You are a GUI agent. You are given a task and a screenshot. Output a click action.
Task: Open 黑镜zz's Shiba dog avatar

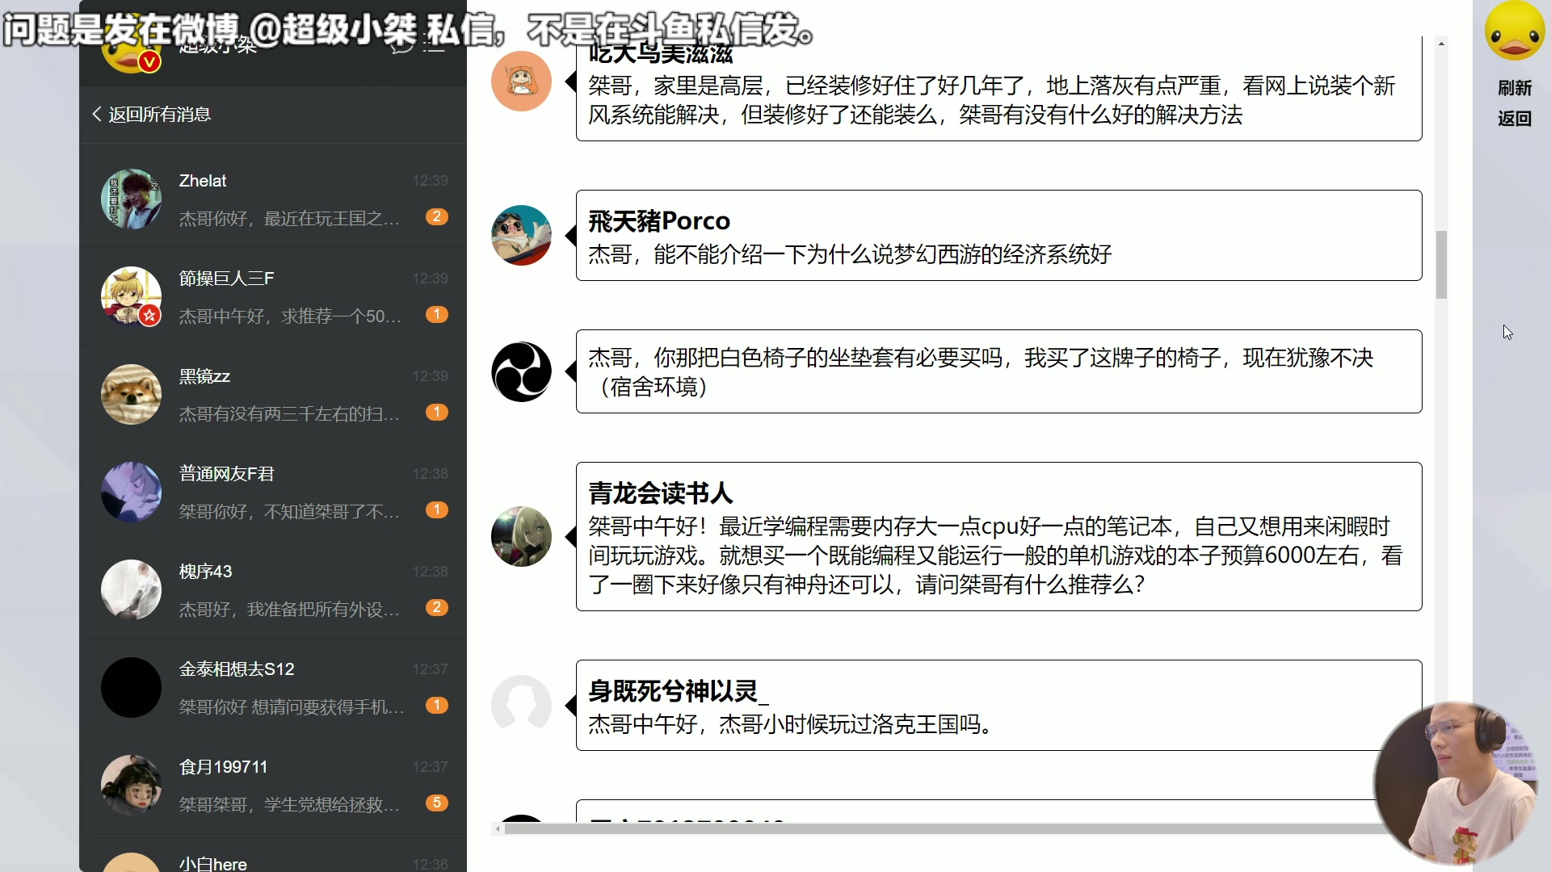click(x=131, y=394)
